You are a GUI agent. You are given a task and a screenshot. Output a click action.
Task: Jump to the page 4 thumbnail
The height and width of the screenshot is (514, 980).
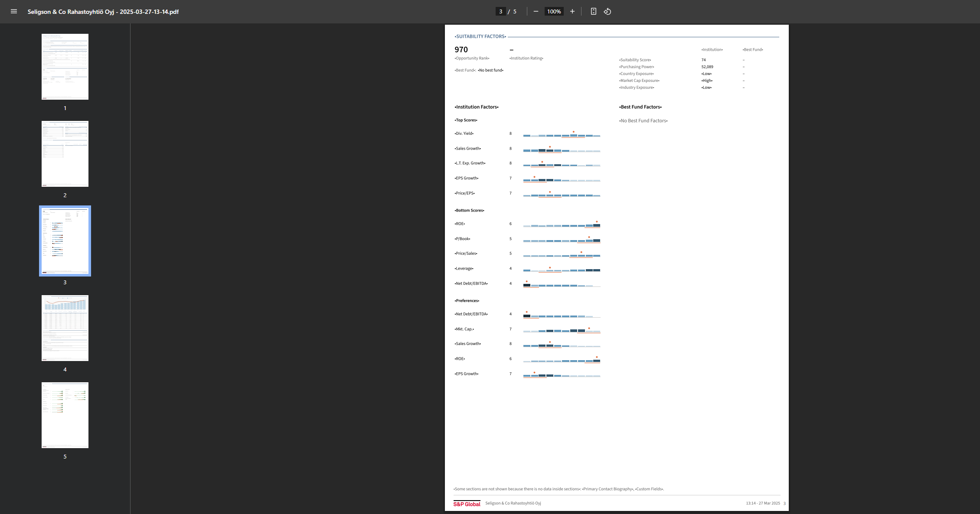(65, 328)
